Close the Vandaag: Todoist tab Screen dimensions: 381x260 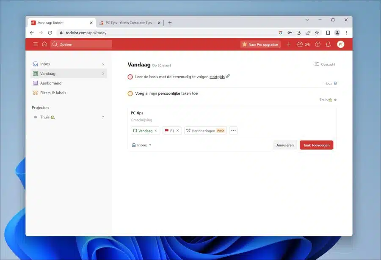[91, 23]
